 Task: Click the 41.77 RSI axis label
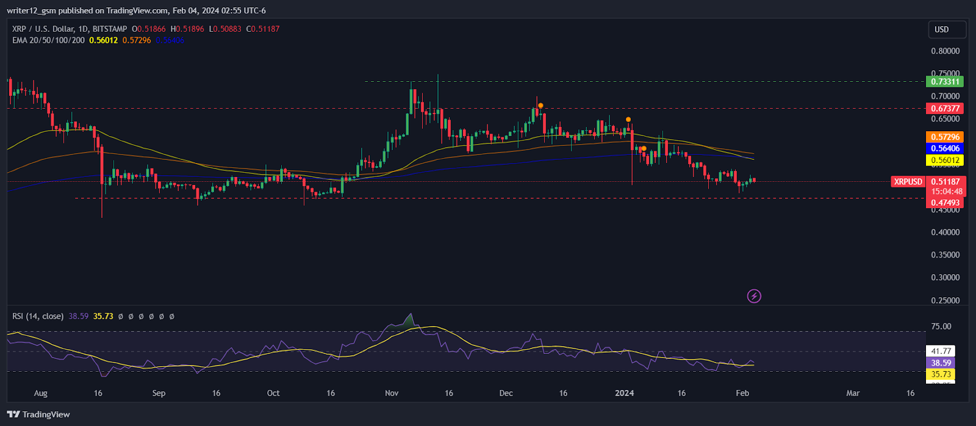pos(941,352)
